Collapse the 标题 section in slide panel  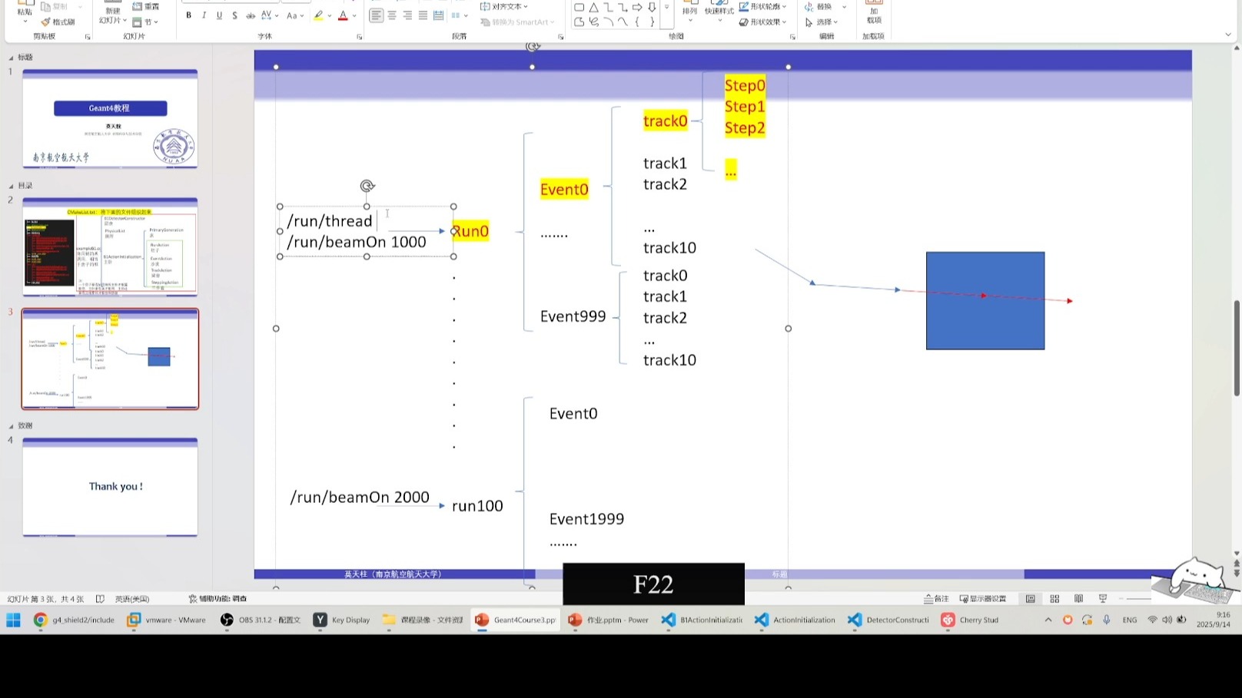pyautogui.click(x=11, y=58)
